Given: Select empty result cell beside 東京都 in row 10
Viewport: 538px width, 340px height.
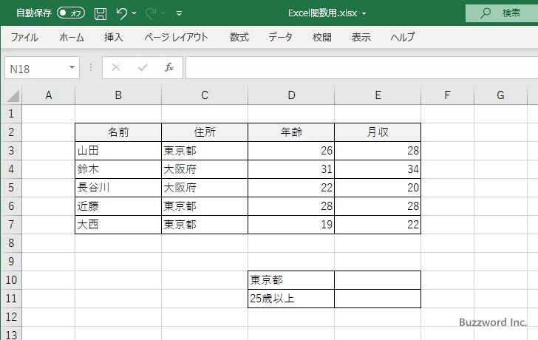Looking at the screenshot, I should point(378,280).
